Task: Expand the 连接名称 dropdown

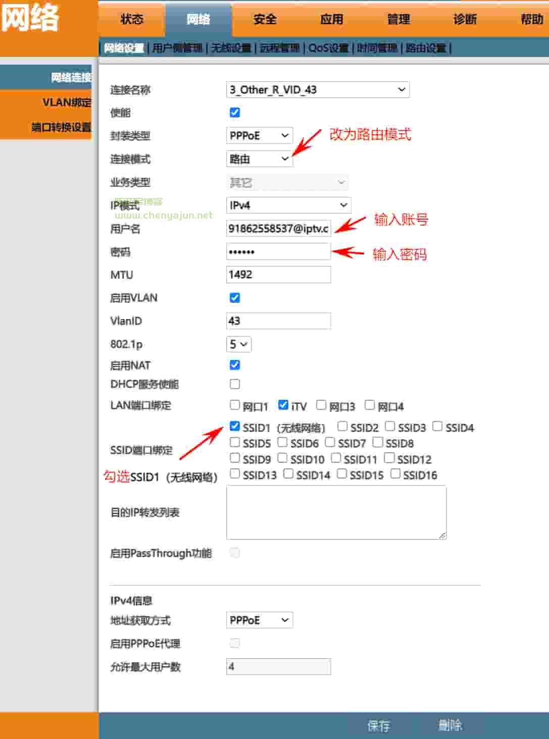Action: pyautogui.click(x=318, y=90)
